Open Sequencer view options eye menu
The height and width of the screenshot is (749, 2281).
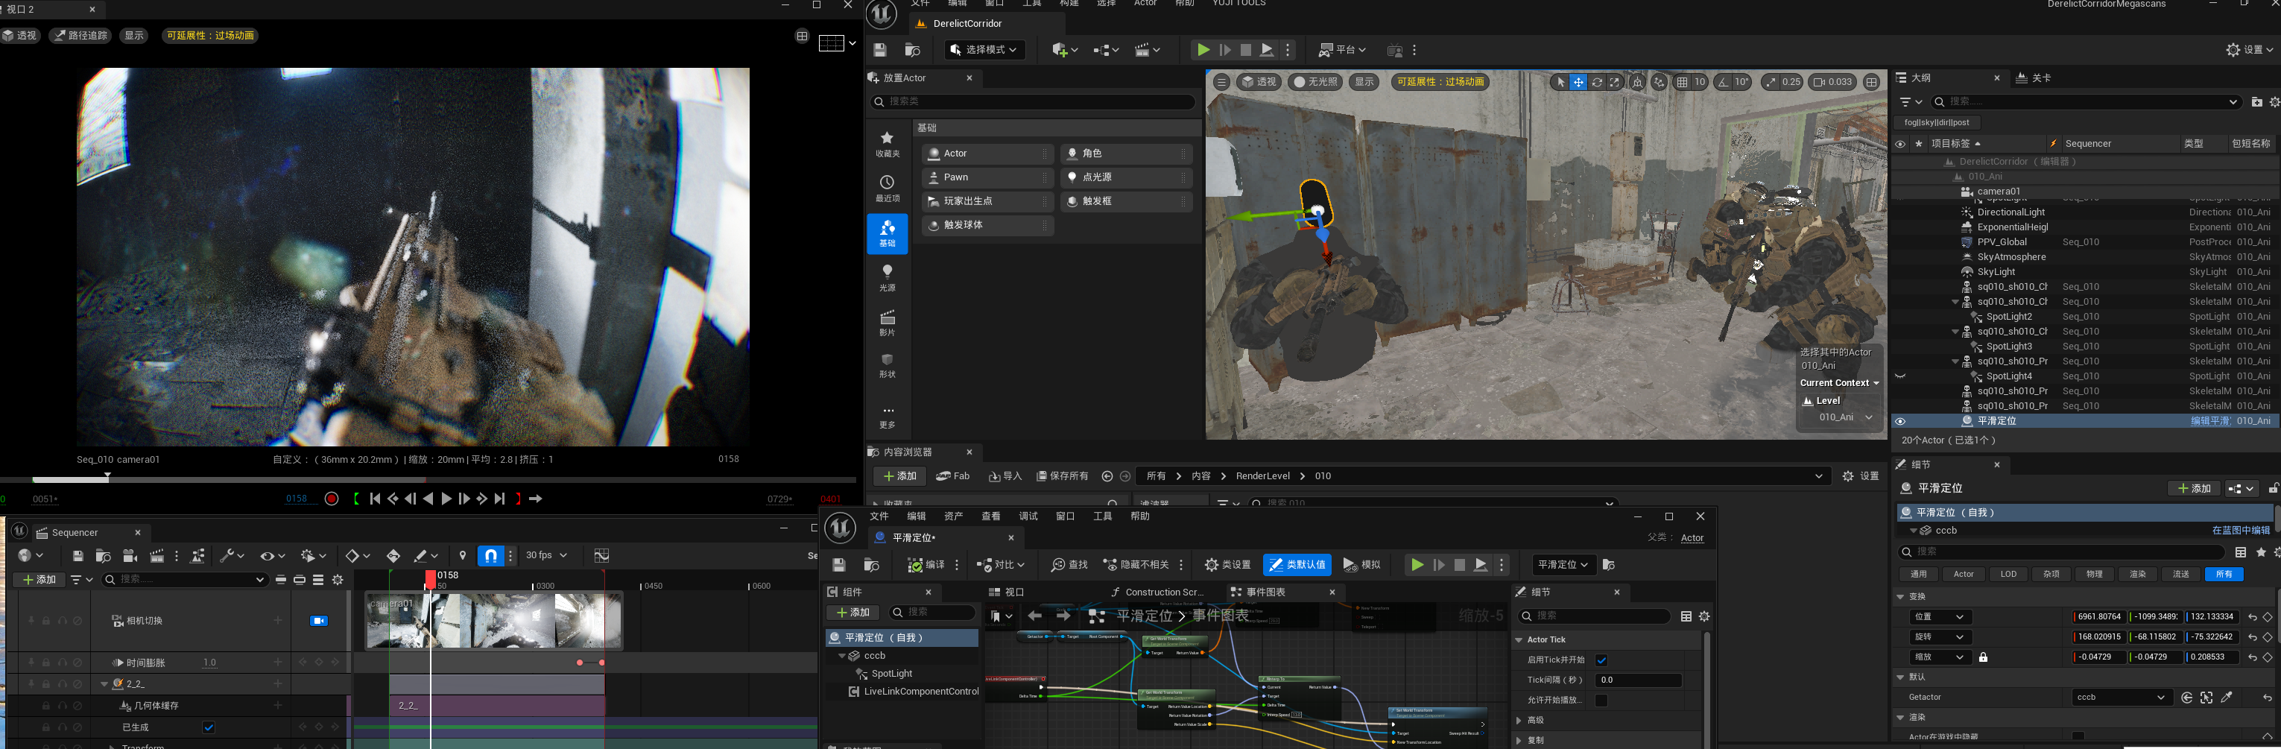point(271,556)
